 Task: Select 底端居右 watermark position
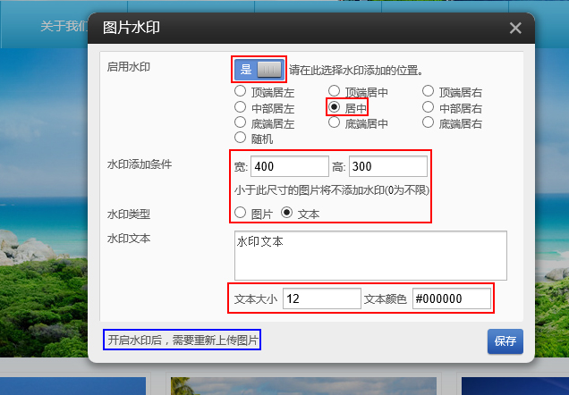pyautogui.click(x=428, y=122)
